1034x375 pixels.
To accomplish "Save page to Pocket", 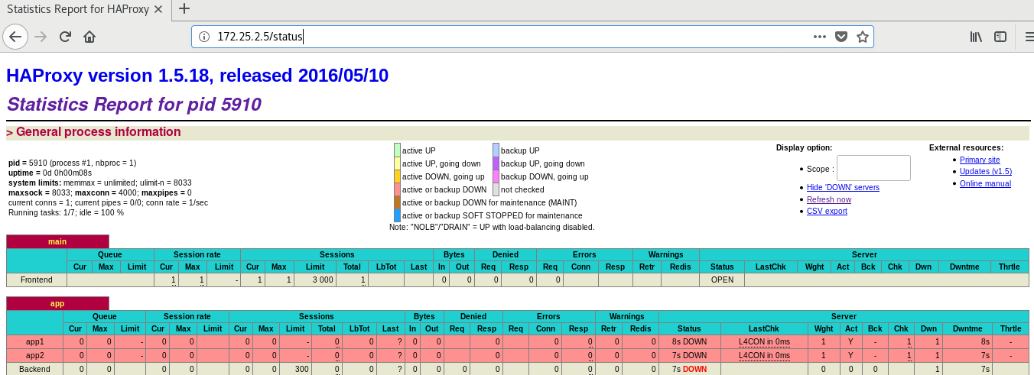I will tap(841, 37).
